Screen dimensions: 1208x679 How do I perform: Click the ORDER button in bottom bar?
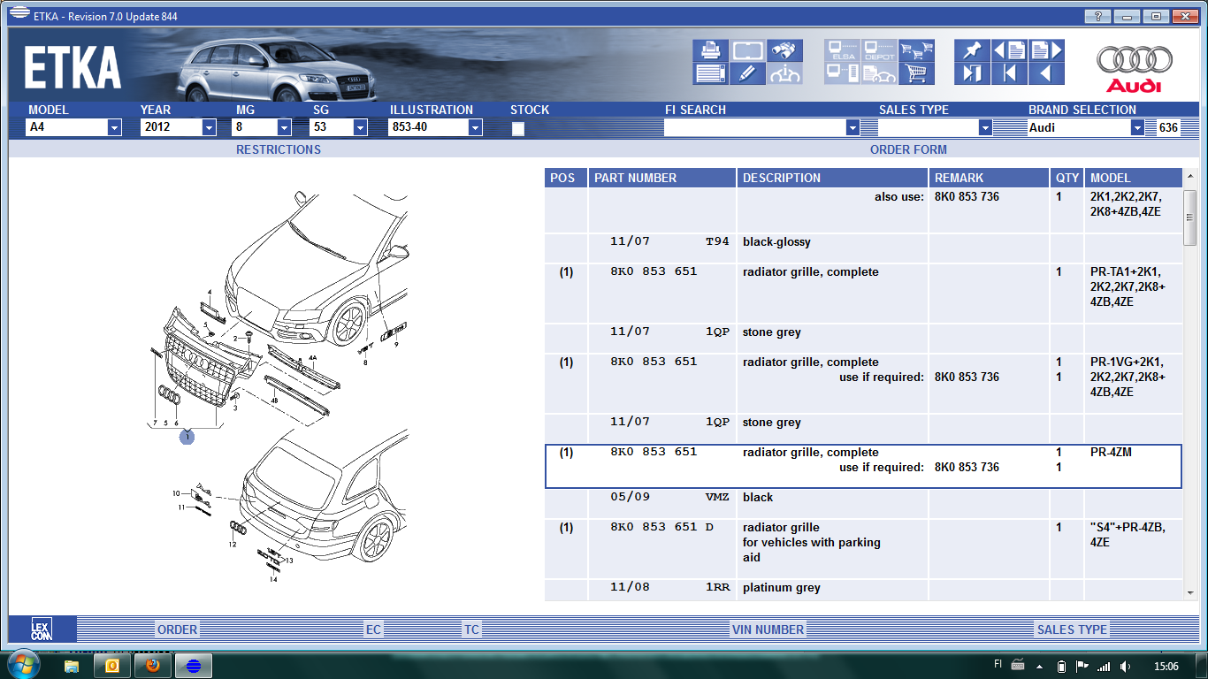pos(177,629)
